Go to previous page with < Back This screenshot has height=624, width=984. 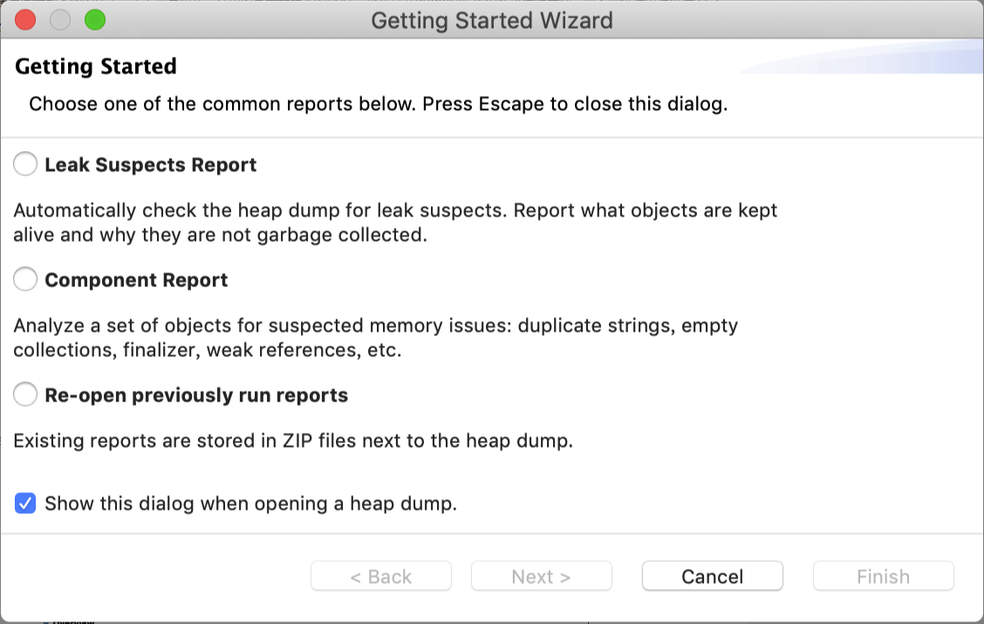[x=381, y=576]
